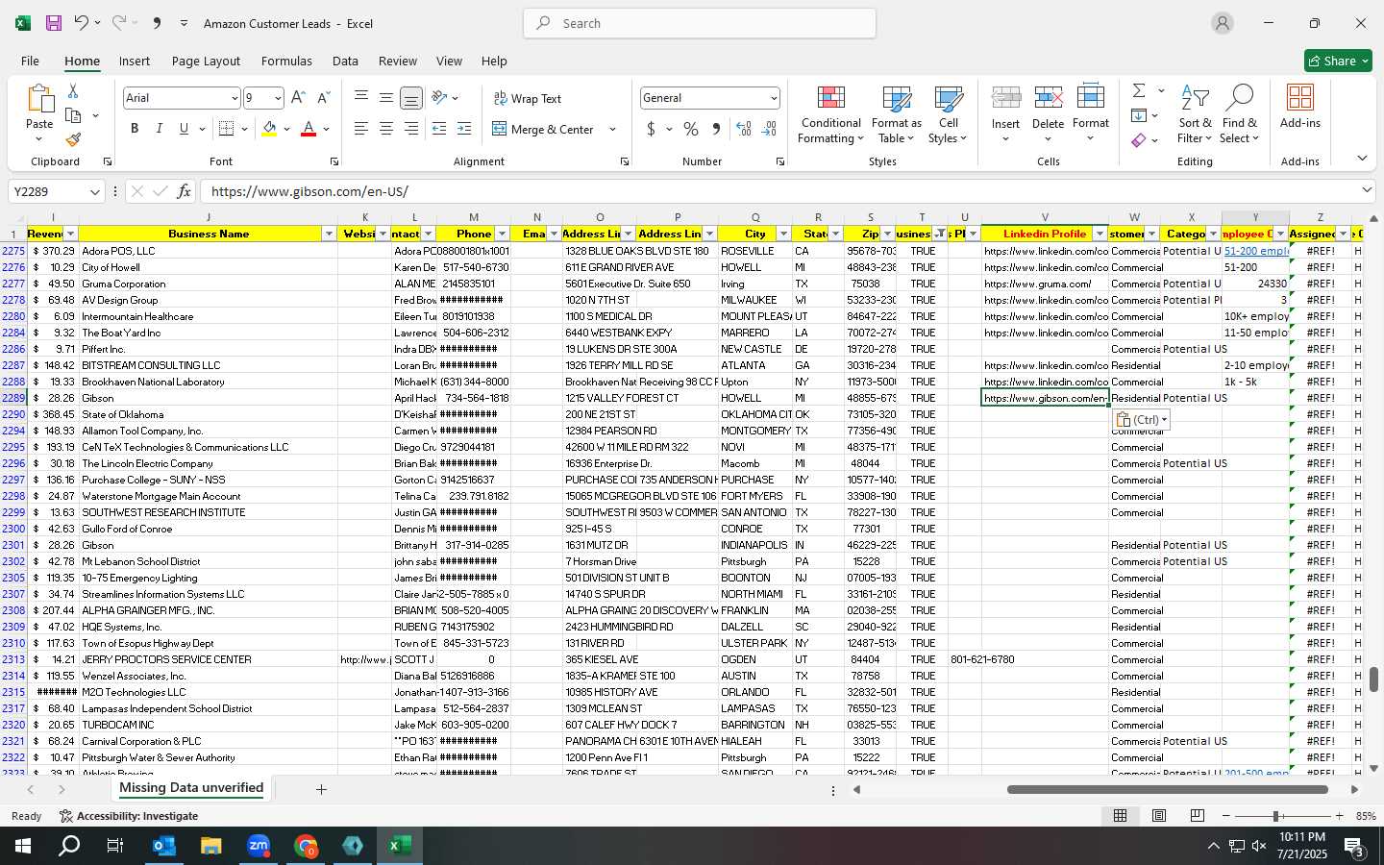Click Decrease Decimal icon
Viewport: 1384px width, 865px height.
[769, 129]
